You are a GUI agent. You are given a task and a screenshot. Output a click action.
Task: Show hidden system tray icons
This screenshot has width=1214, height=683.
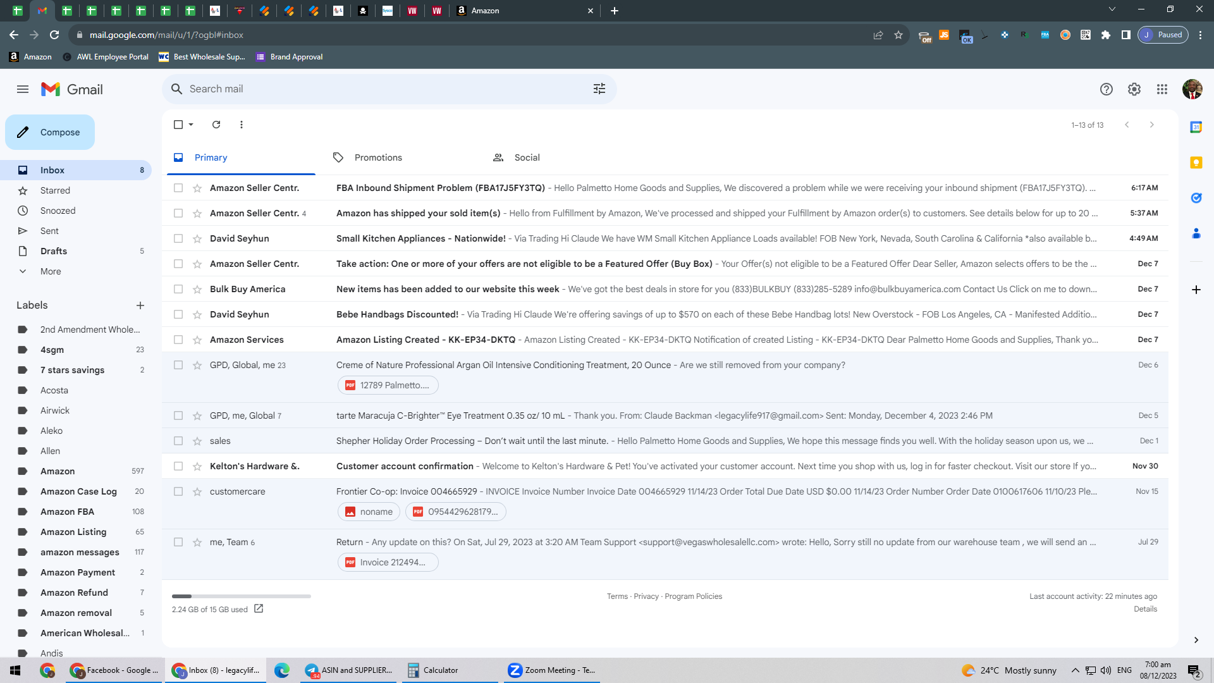pyautogui.click(x=1076, y=670)
